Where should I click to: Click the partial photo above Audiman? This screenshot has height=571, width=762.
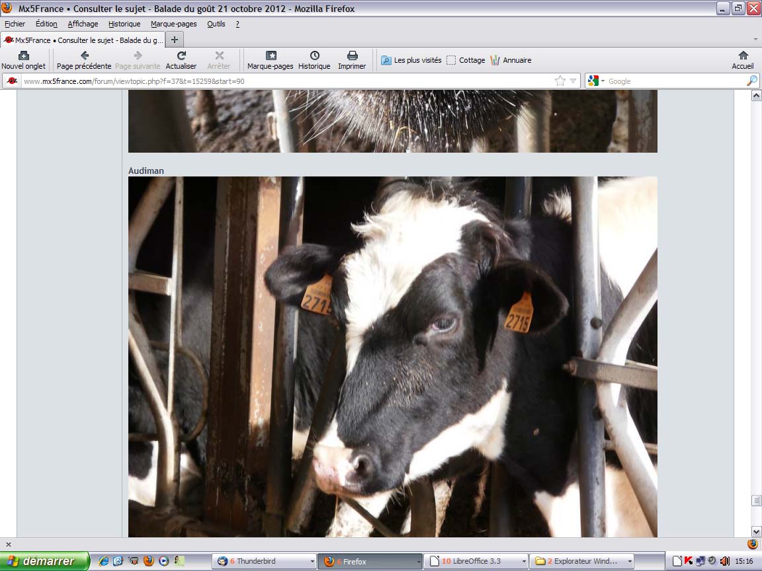[393, 121]
